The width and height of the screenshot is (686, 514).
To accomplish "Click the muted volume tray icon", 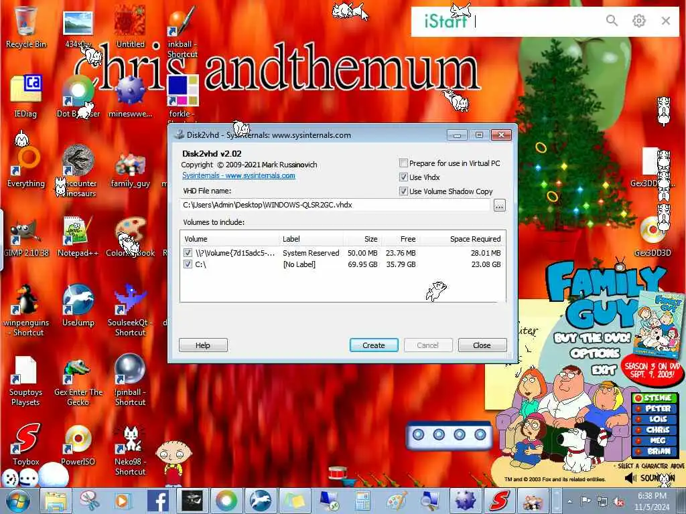I will tap(618, 501).
